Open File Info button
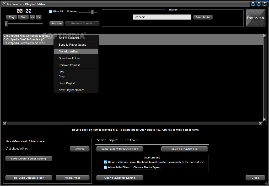Viewport: 269px width, 186px height. click(56, 24)
